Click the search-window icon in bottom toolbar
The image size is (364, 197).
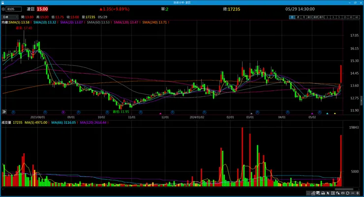318,193
